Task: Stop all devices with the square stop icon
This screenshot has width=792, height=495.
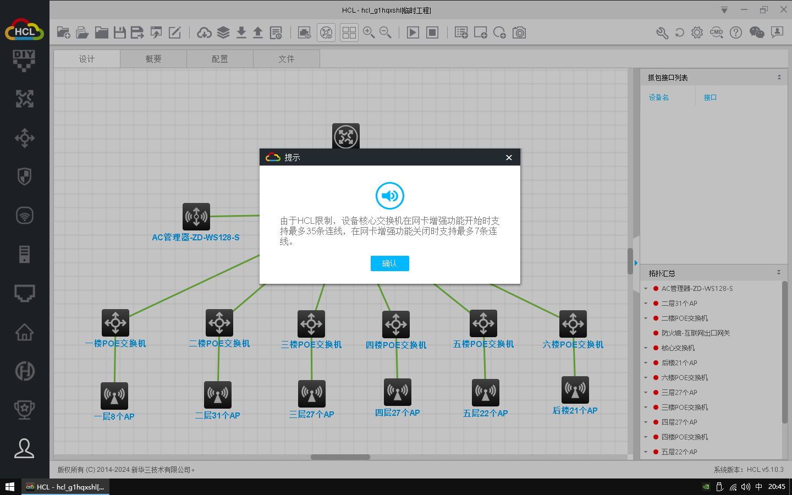Action: pyautogui.click(x=432, y=32)
